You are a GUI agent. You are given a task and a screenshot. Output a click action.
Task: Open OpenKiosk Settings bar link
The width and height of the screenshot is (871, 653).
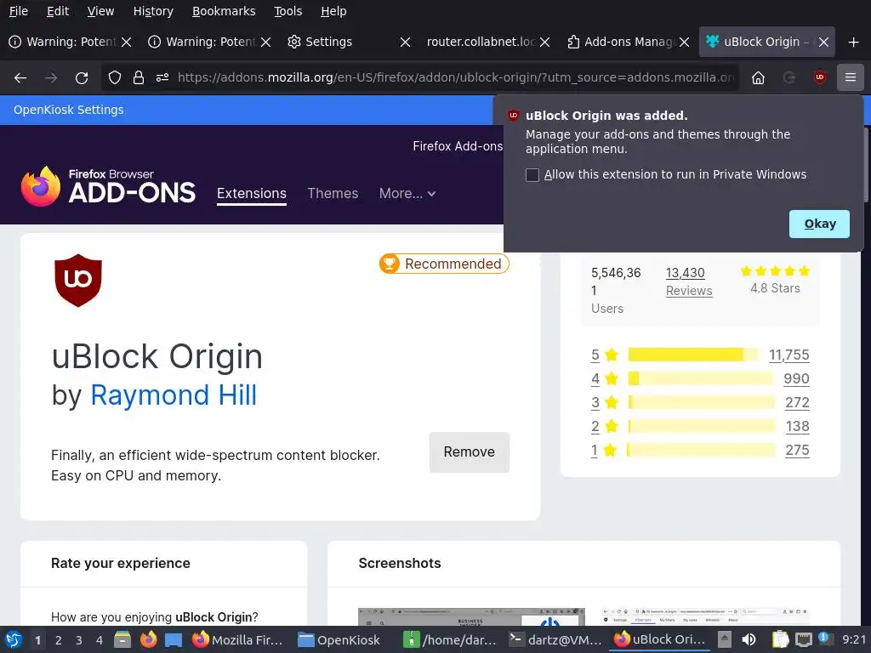pos(68,110)
